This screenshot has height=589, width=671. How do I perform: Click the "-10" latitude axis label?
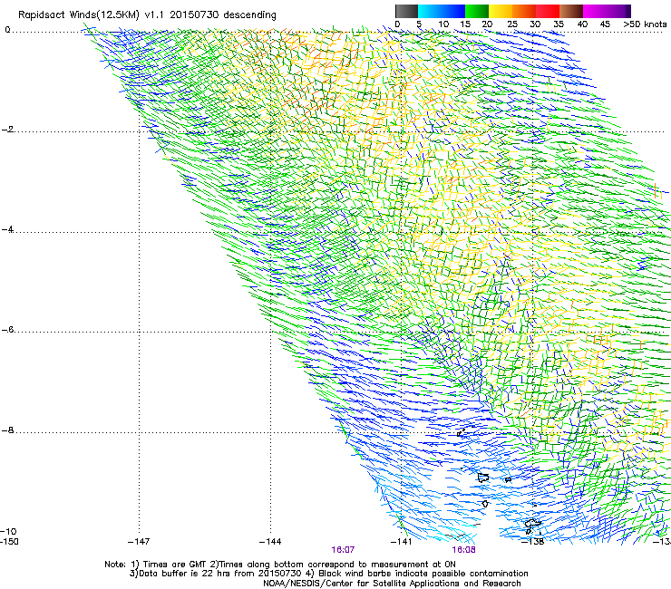[x=8, y=531]
